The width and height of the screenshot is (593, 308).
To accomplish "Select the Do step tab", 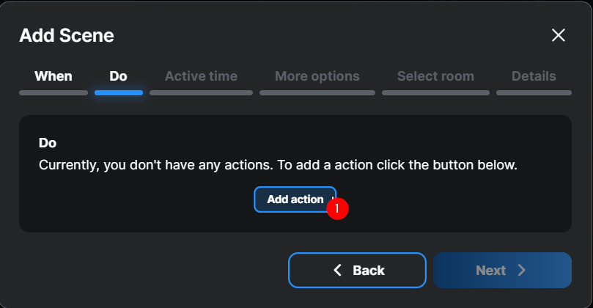I will [118, 76].
